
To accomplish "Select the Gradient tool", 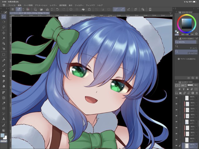I will click(4, 130).
